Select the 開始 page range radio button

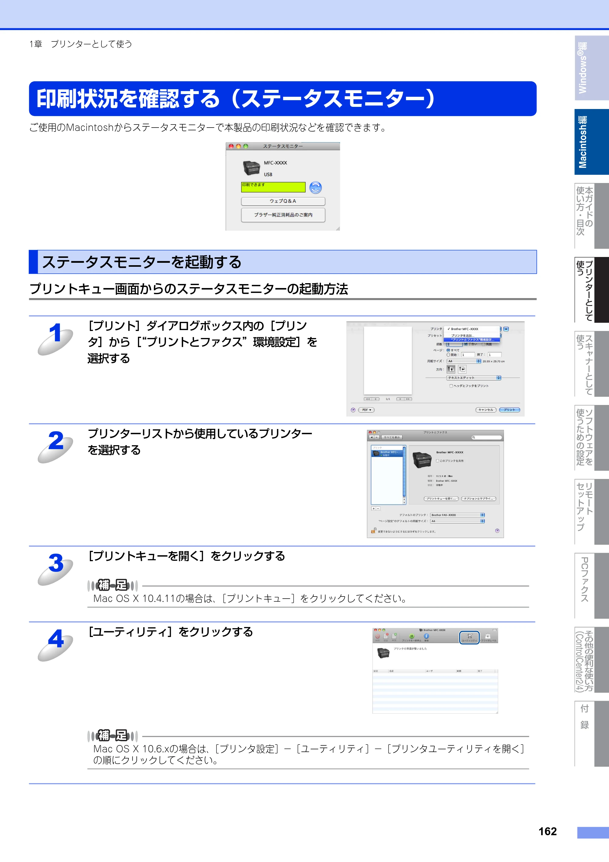[448, 354]
